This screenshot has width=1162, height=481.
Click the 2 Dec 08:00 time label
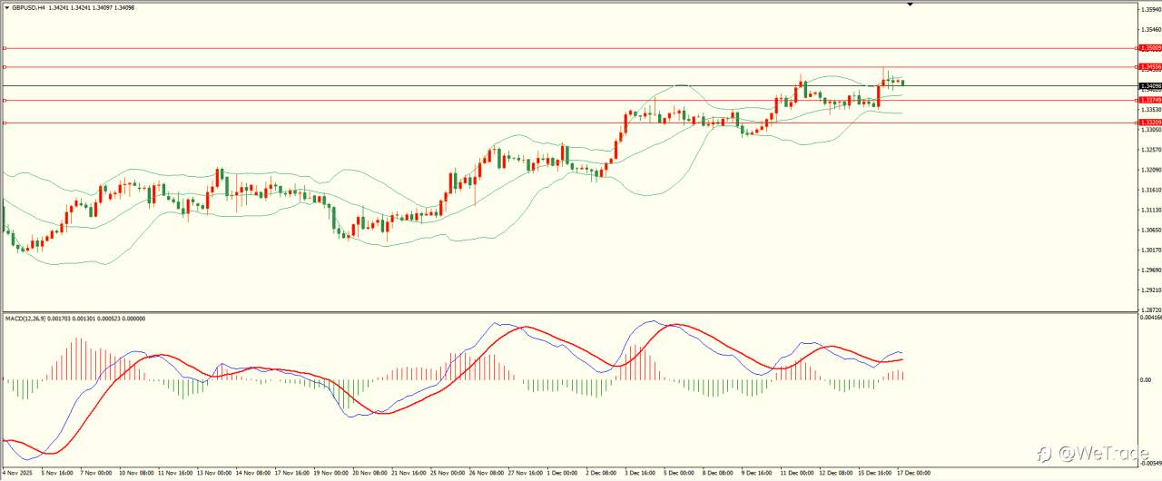[601, 473]
